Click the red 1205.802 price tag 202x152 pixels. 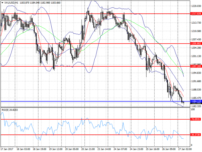coord(196,44)
